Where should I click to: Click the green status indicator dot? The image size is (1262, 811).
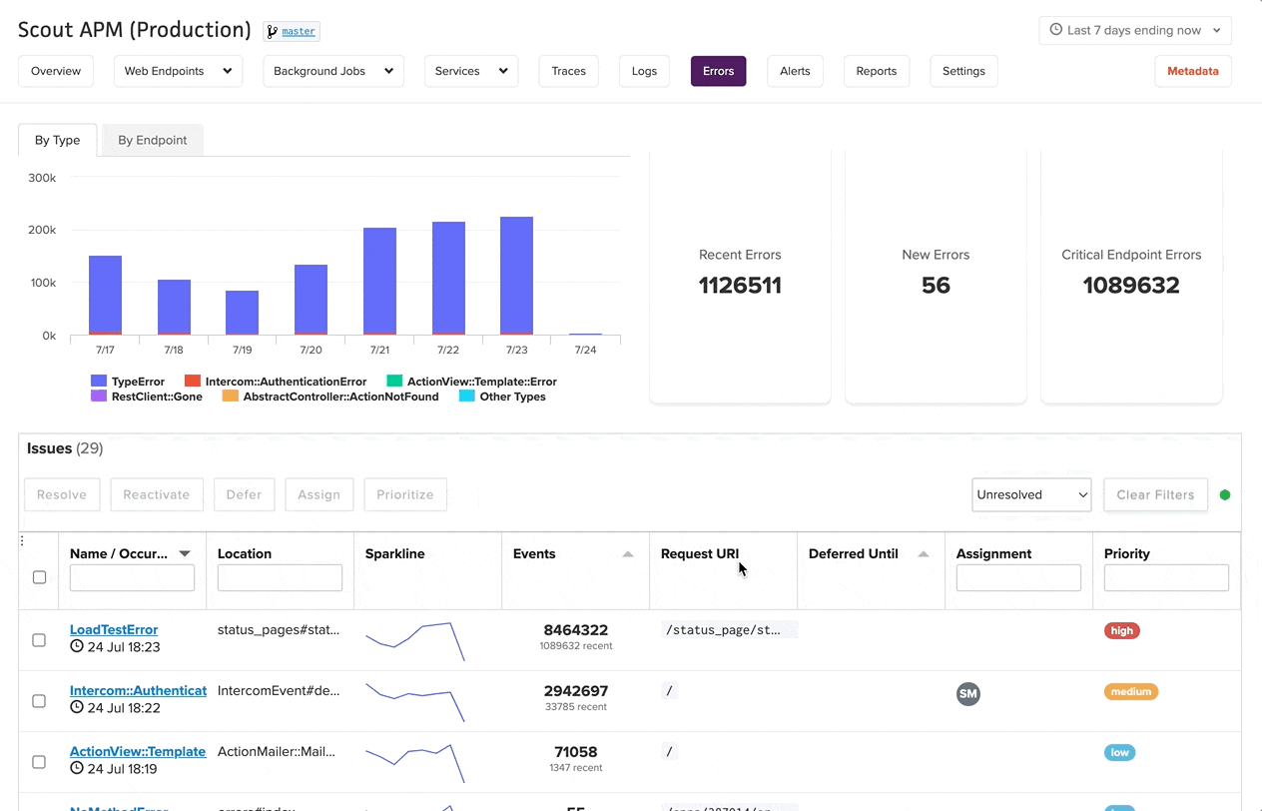pyautogui.click(x=1225, y=494)
